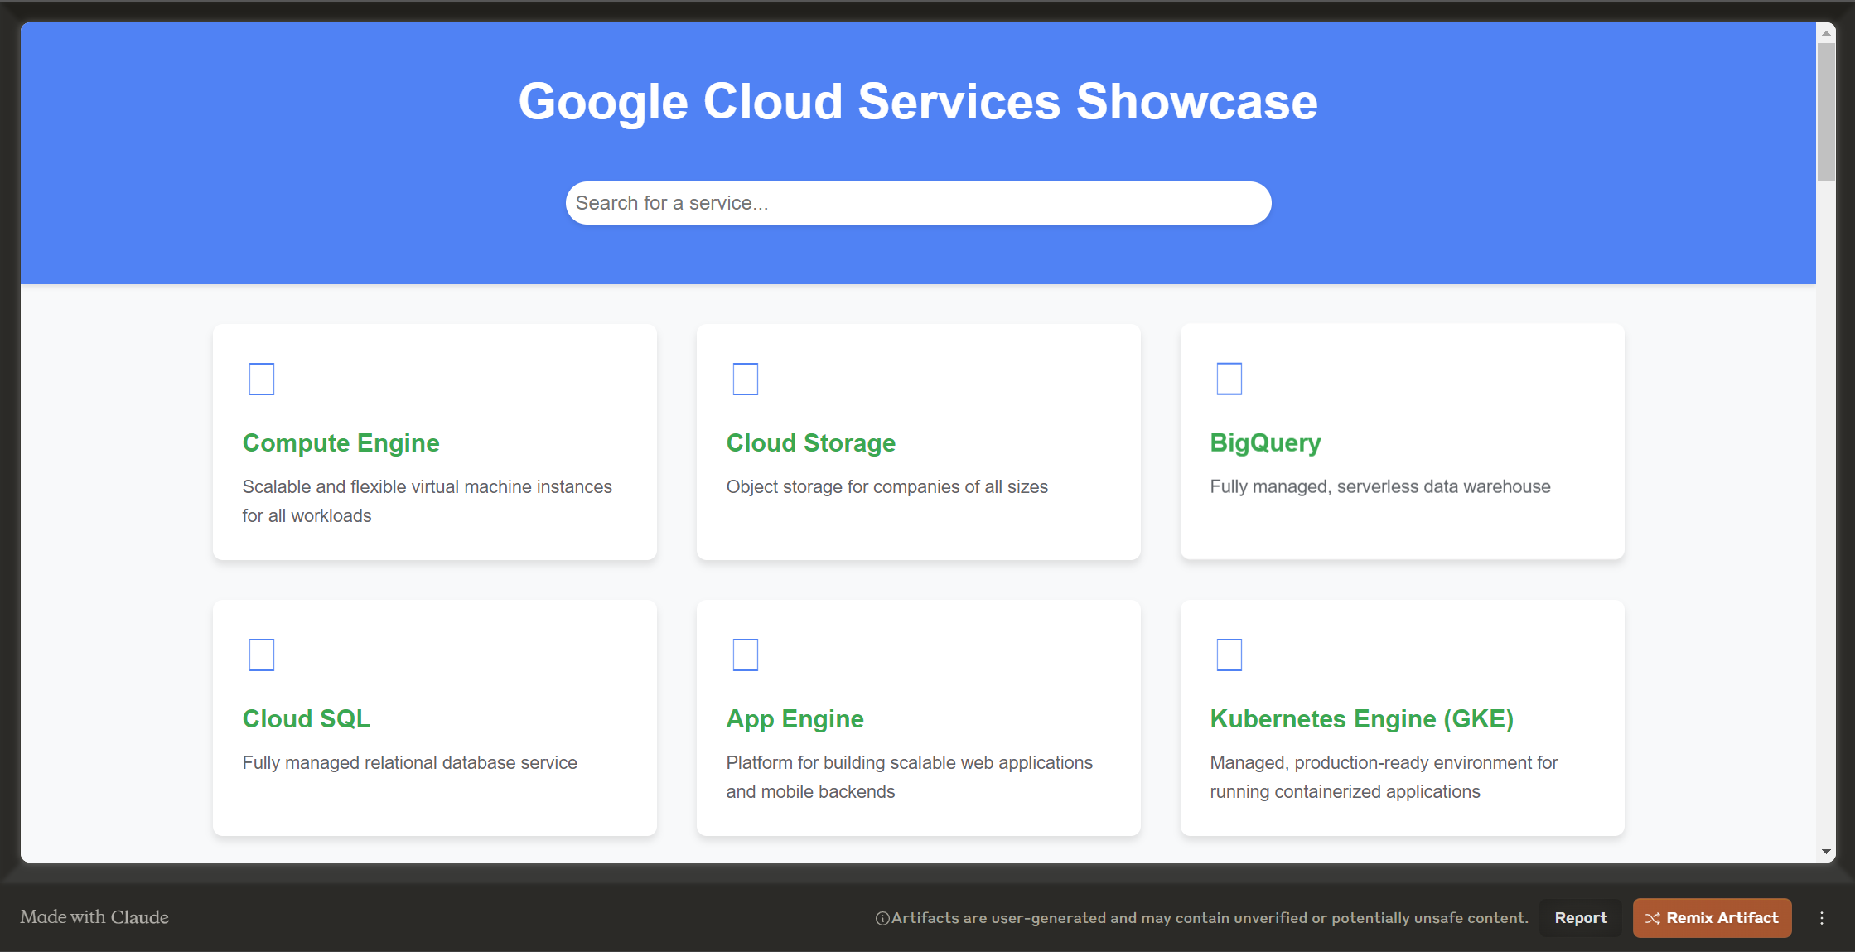
Task: Type in the service search box
Action: [x=916, y=201]
